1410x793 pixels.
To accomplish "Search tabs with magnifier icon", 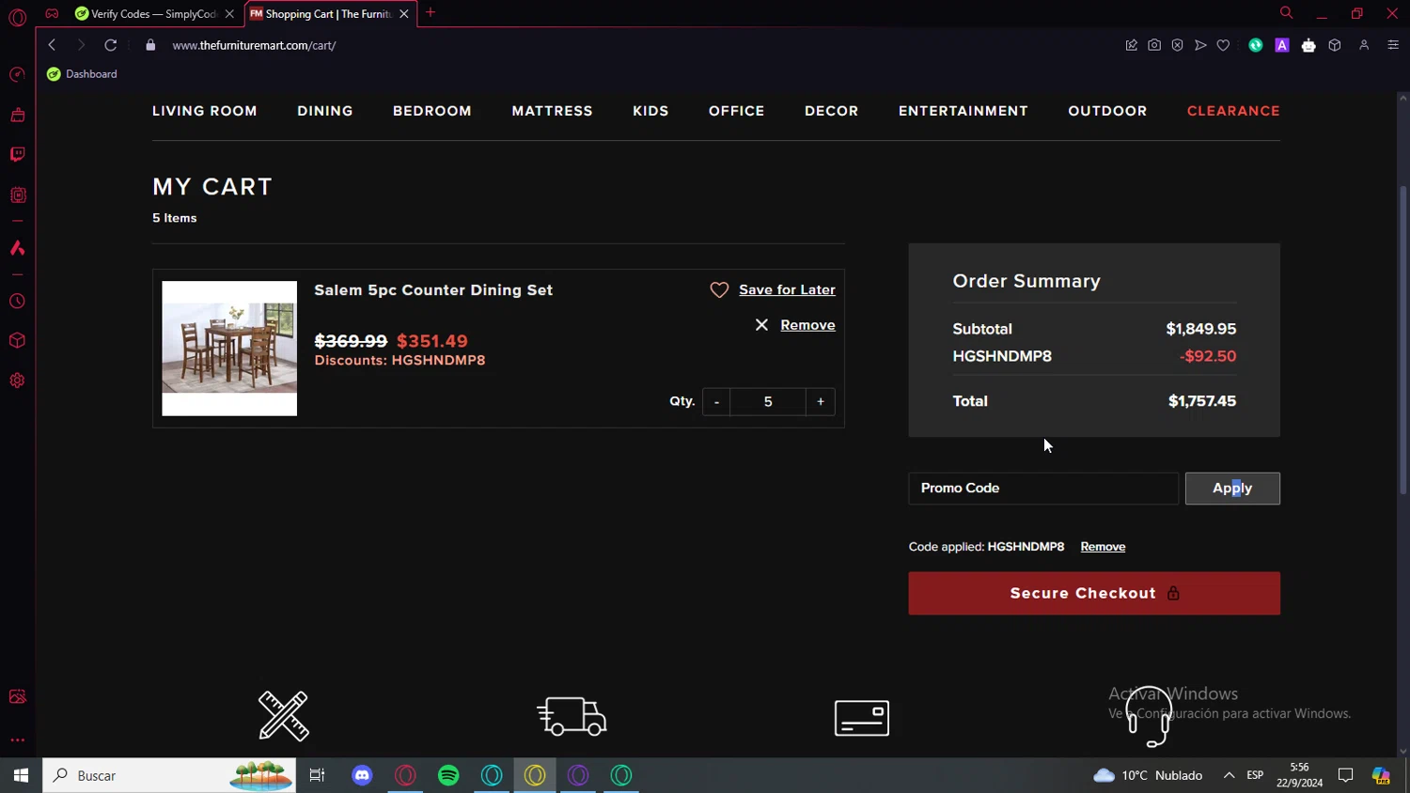I will (x=1286, y=13).
